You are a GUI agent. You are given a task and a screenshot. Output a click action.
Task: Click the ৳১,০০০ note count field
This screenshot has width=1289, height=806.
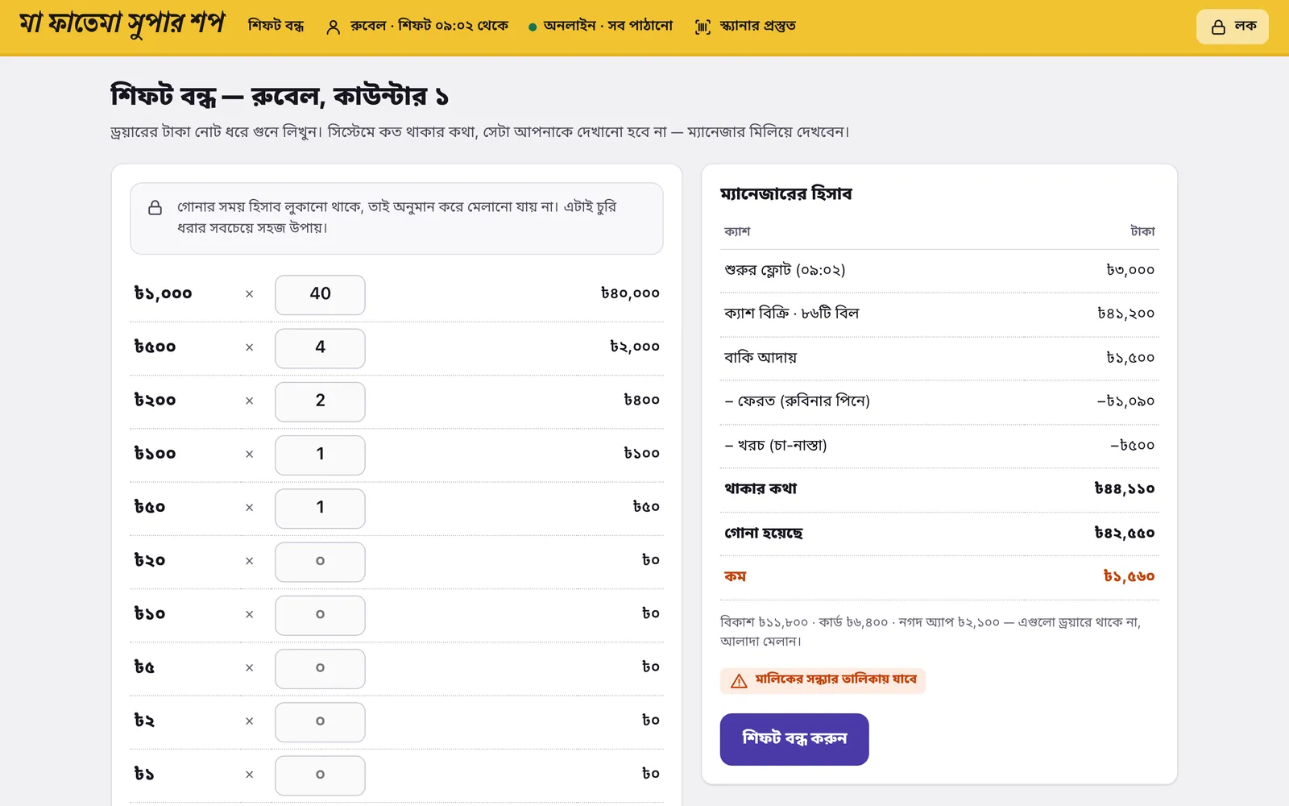[320, 295]
